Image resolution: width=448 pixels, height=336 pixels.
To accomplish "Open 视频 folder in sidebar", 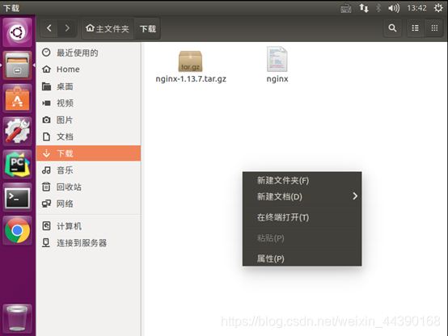I will click(89, 103).
